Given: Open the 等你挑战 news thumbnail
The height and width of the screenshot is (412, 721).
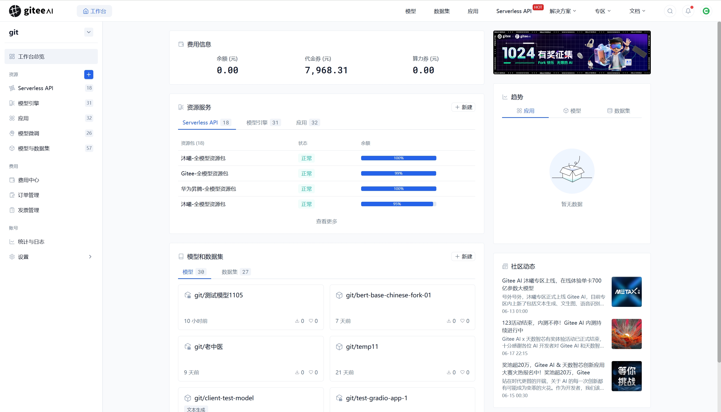Looking at the screenshot, I should (x=626, y=376).
